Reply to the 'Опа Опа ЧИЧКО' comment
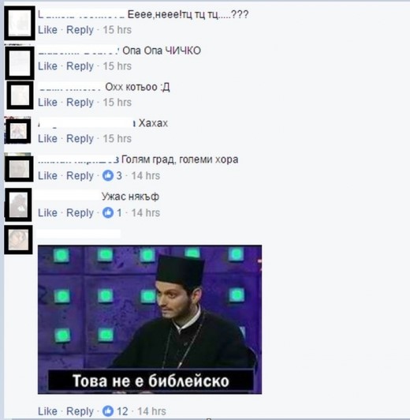 click(80, 66)
